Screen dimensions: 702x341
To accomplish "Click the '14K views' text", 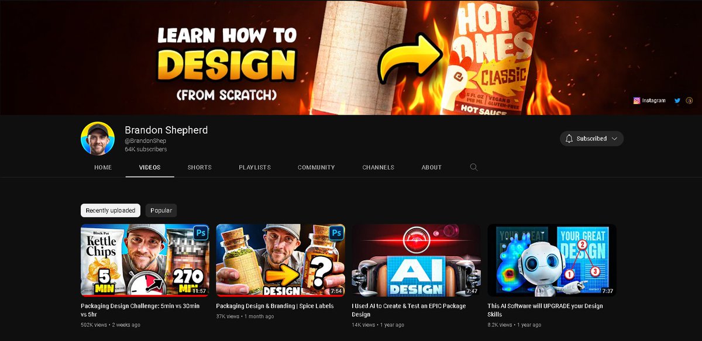I will pyautogui.click(x=363, y=325).
